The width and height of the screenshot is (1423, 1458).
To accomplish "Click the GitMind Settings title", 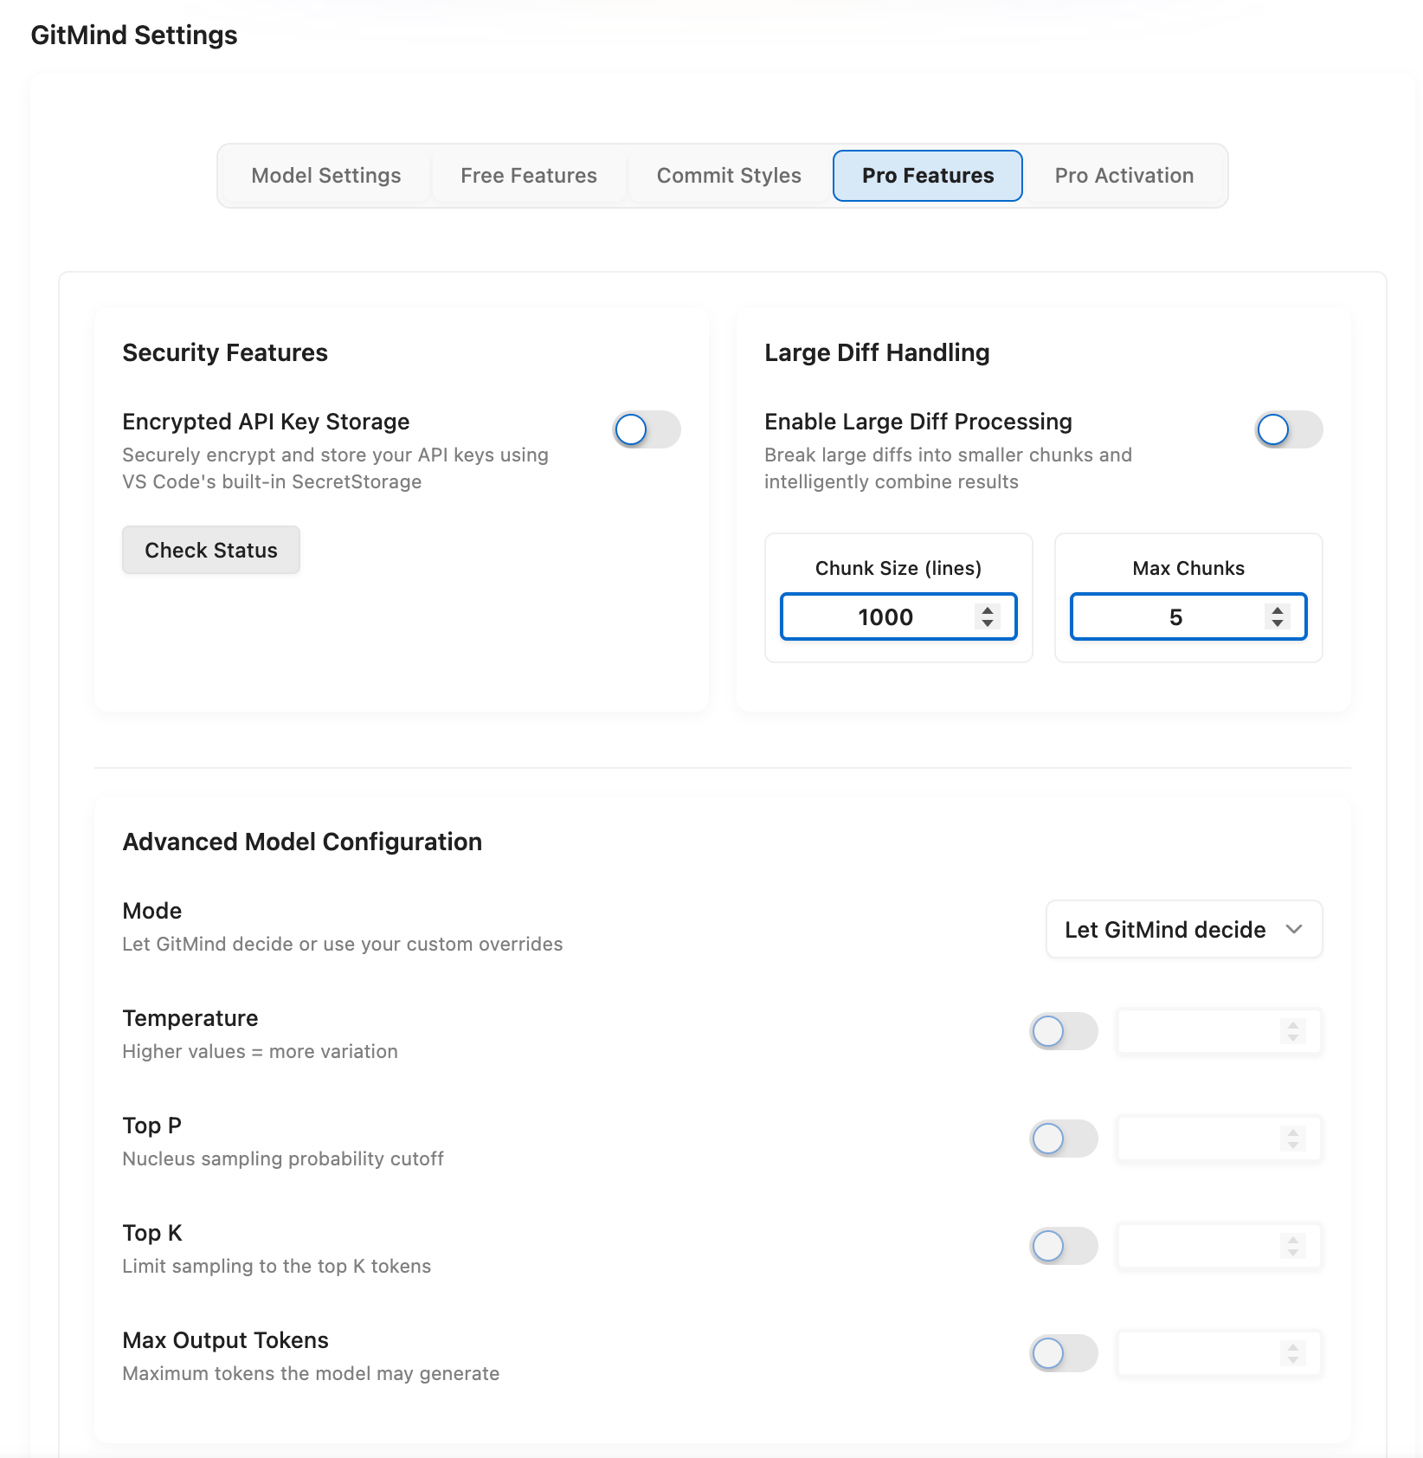I will [x=134, y=35].
